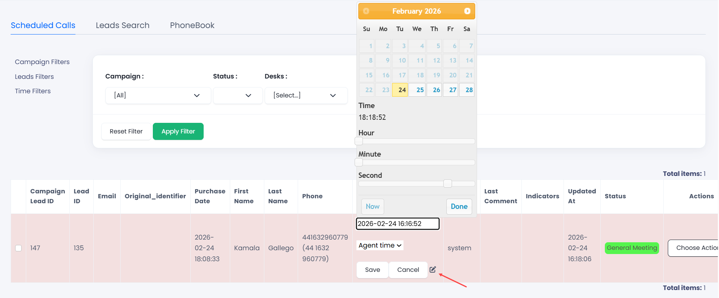Click Now in the time picker
Viewport: 719px width, 298px height.
coord(372,207)
